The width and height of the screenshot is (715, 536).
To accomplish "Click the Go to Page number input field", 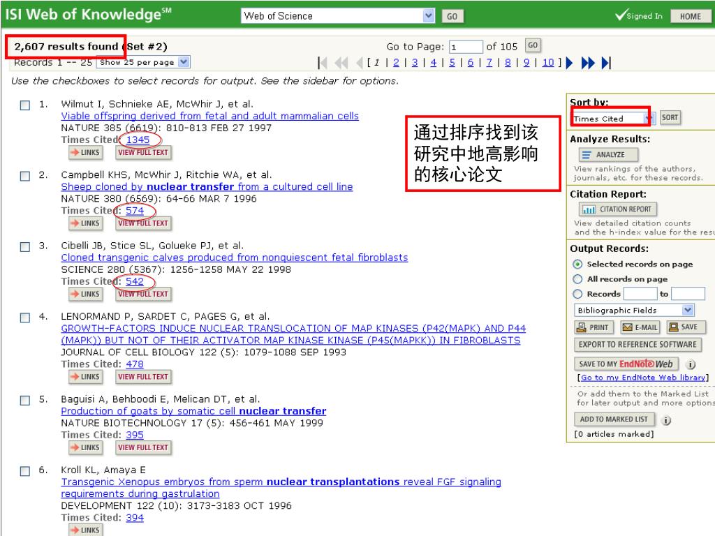I will point(466,47).
